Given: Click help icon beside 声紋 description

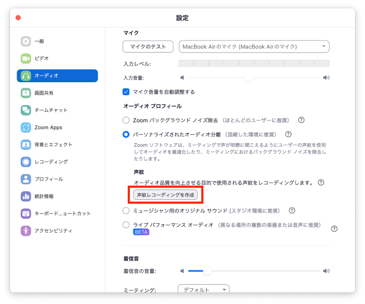Looking at the screenshot, I should (x=321, y=183).
